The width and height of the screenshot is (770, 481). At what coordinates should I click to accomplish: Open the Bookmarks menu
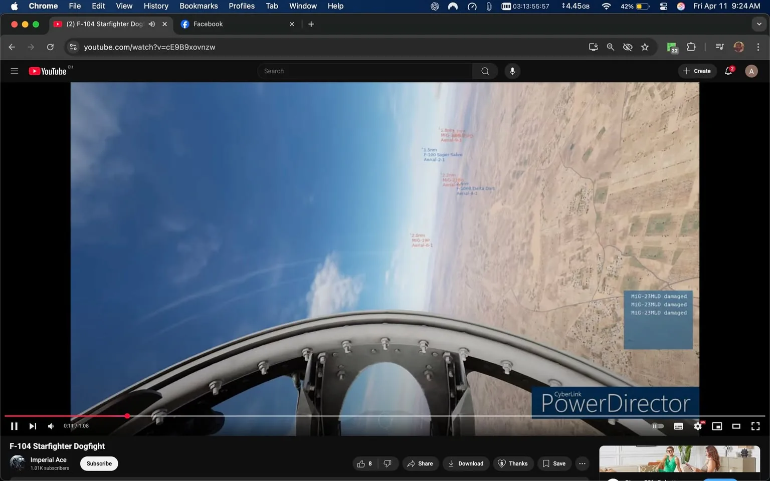(x=199, y=6)
